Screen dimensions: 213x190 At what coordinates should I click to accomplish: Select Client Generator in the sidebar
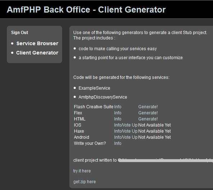click(37, 53)
